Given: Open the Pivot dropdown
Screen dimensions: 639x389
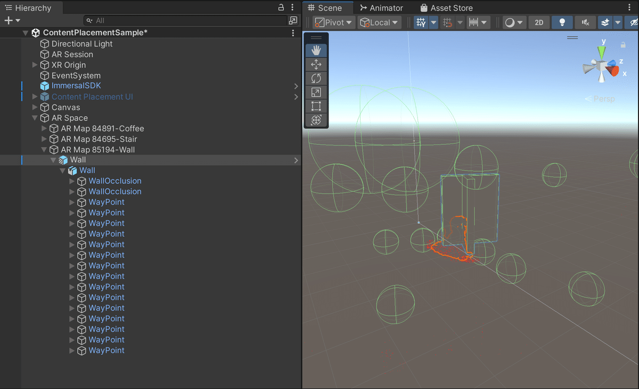Looking at the screenshot, I should click(x=333, y=22).
